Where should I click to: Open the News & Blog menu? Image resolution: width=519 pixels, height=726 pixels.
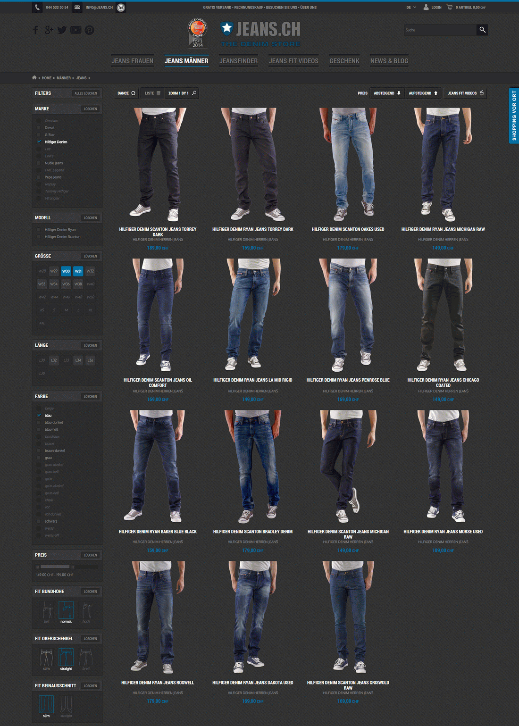click(389, 61)
